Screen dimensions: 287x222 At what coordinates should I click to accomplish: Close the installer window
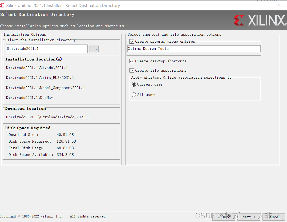click(x=279, y=6)
